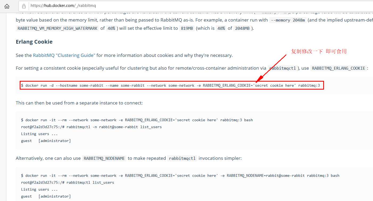This screenshot has width=373, height=201.
Task: Click the 40% value right after HIGH_WATERMARK
Action: click(x=111, y=28)
